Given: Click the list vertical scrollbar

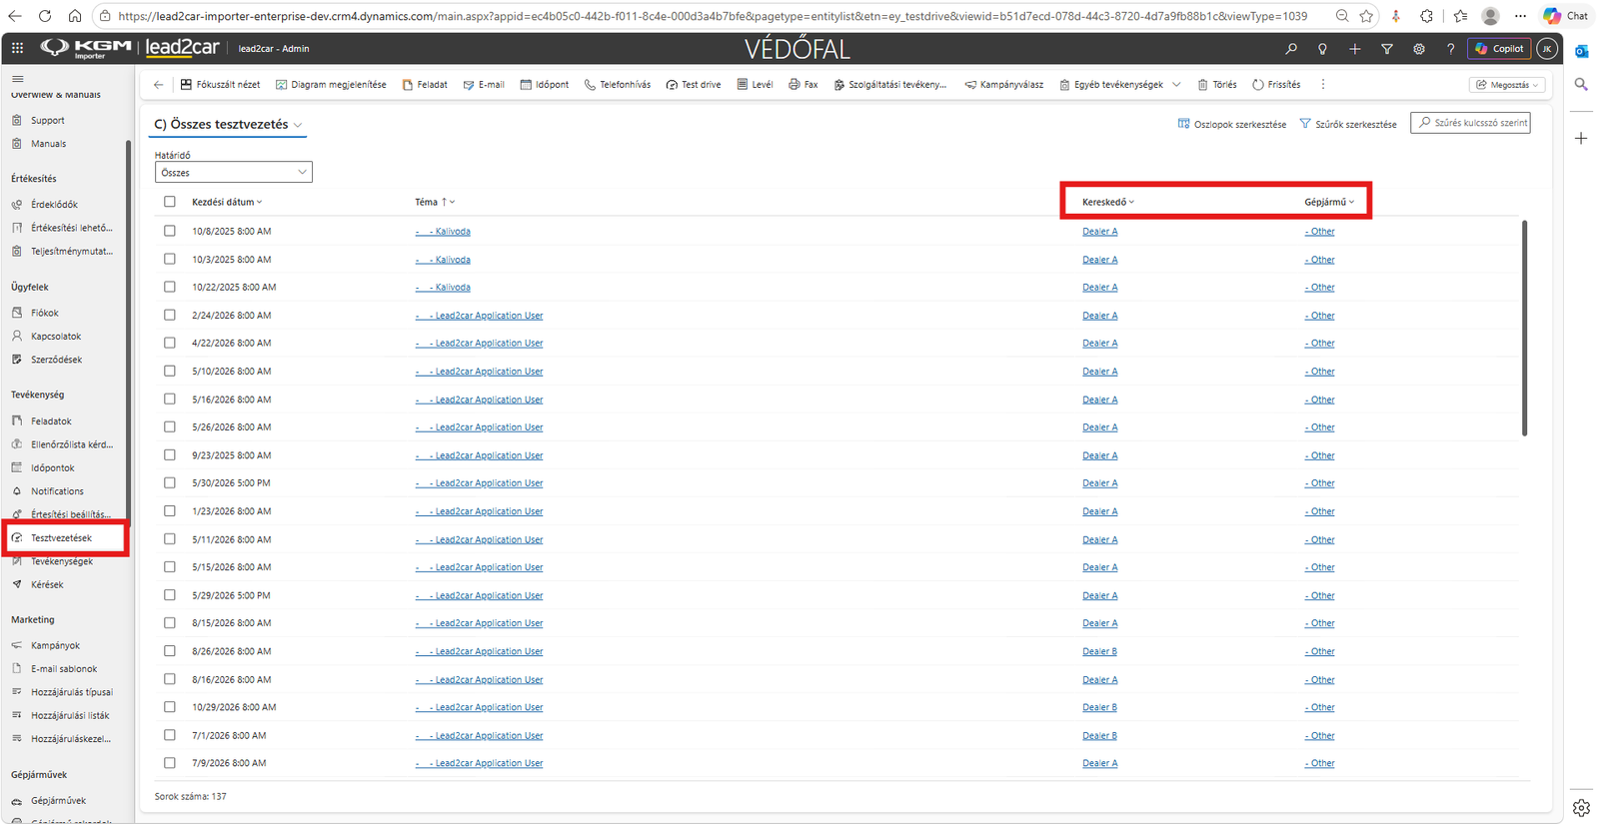Looking at the screenshot, I should (x=1524, y=328).
